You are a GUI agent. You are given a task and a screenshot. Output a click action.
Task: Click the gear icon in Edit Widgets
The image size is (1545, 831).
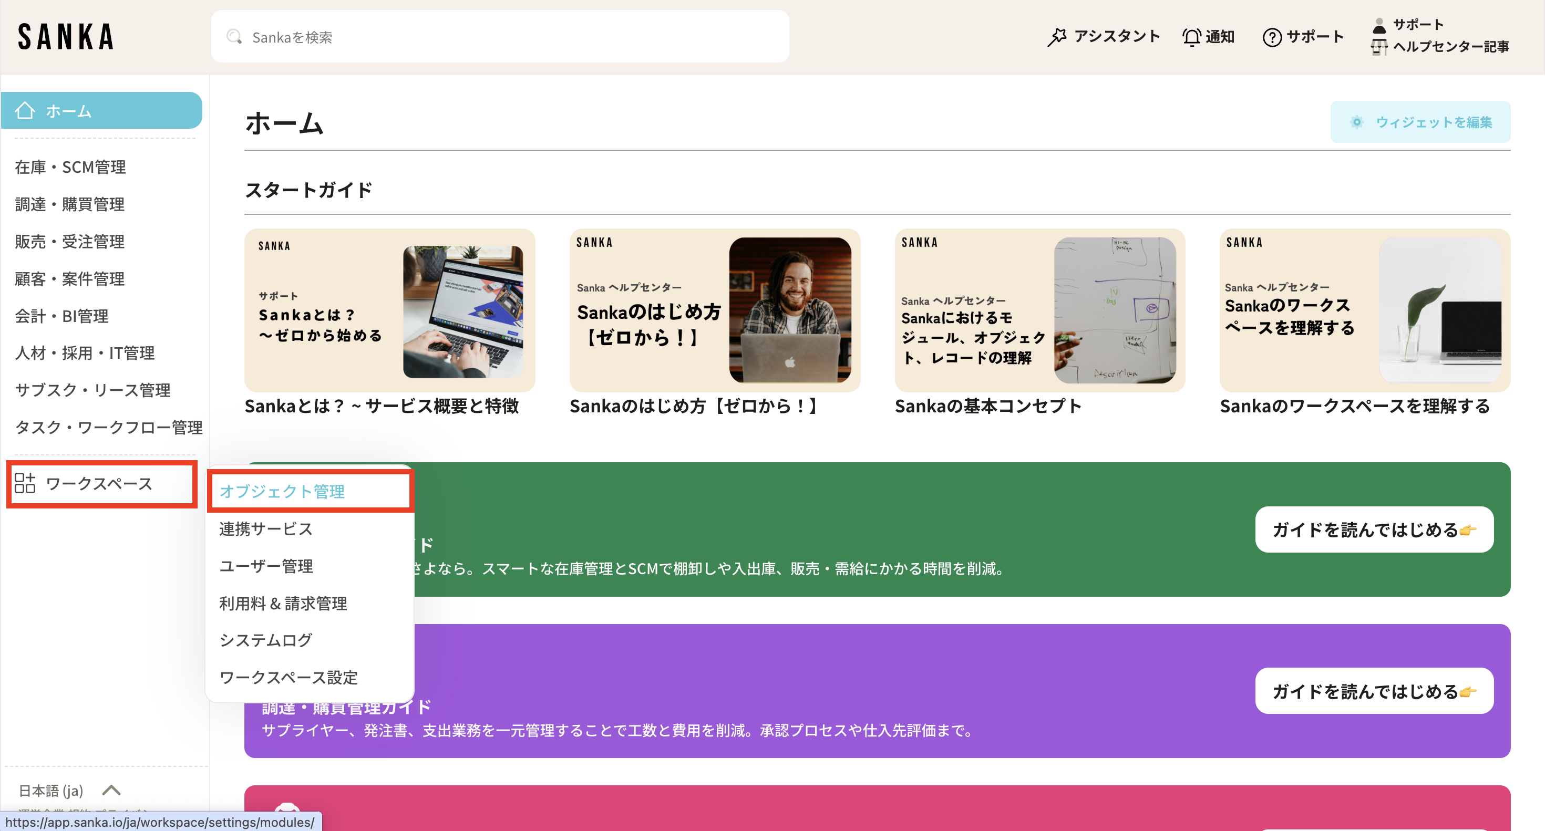[x=1357, y=122]
